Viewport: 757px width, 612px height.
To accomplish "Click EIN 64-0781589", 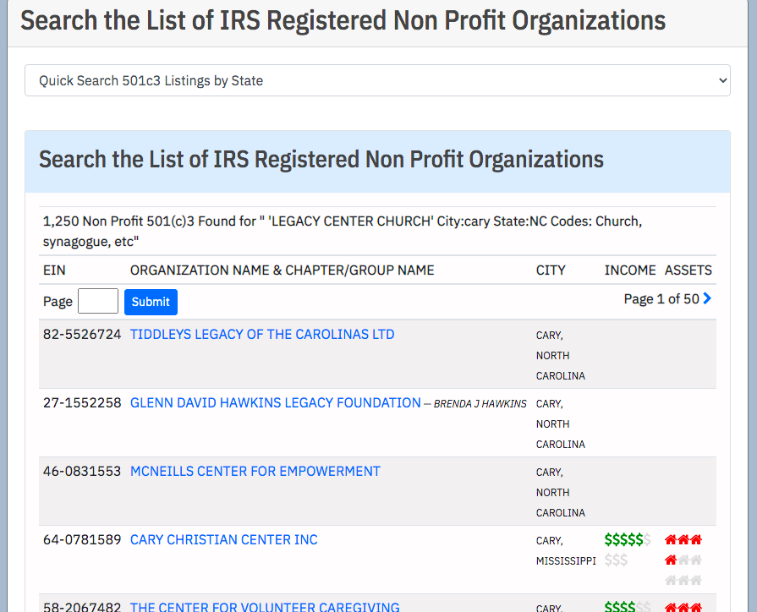I will [82, 540].
